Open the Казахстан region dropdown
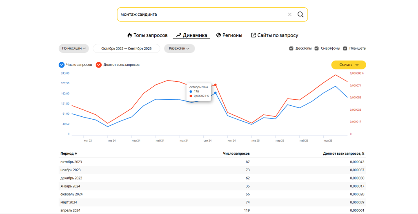Screen dimensions: 418x214 click(179, 48)
